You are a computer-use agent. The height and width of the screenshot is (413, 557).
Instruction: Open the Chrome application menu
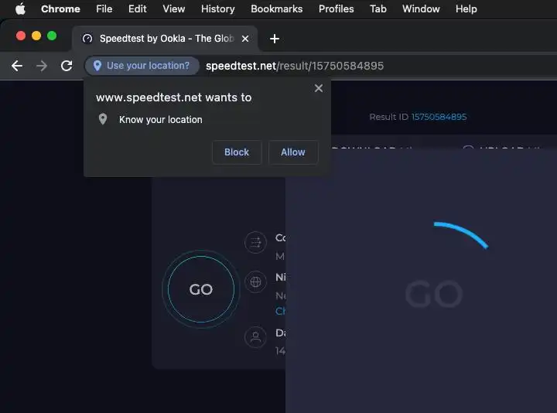pos(60,9)
